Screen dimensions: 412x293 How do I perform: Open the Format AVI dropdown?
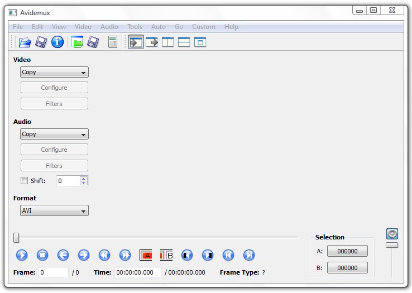54,210
